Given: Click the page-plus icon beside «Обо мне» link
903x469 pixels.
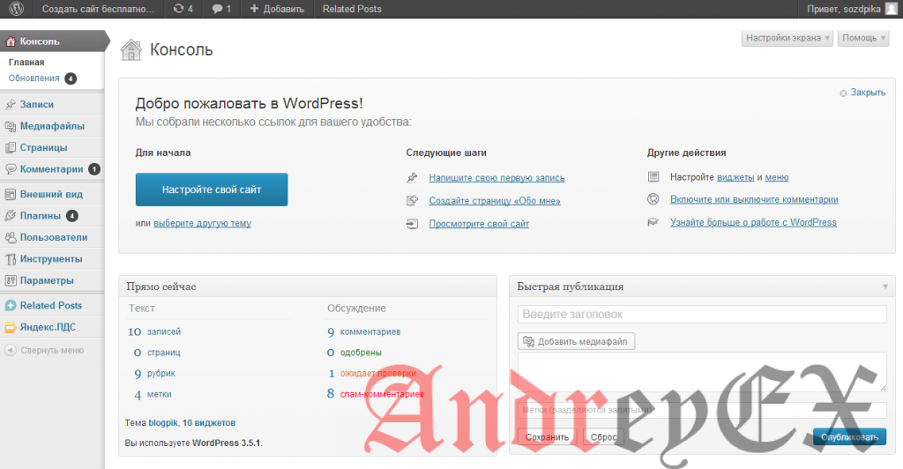Looking at the screenshot, I should pyautogui.click(x=412, y=200).
